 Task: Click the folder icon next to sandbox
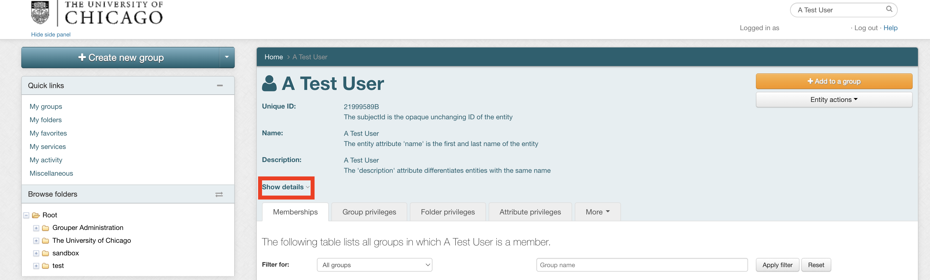[x=45, y=253]
